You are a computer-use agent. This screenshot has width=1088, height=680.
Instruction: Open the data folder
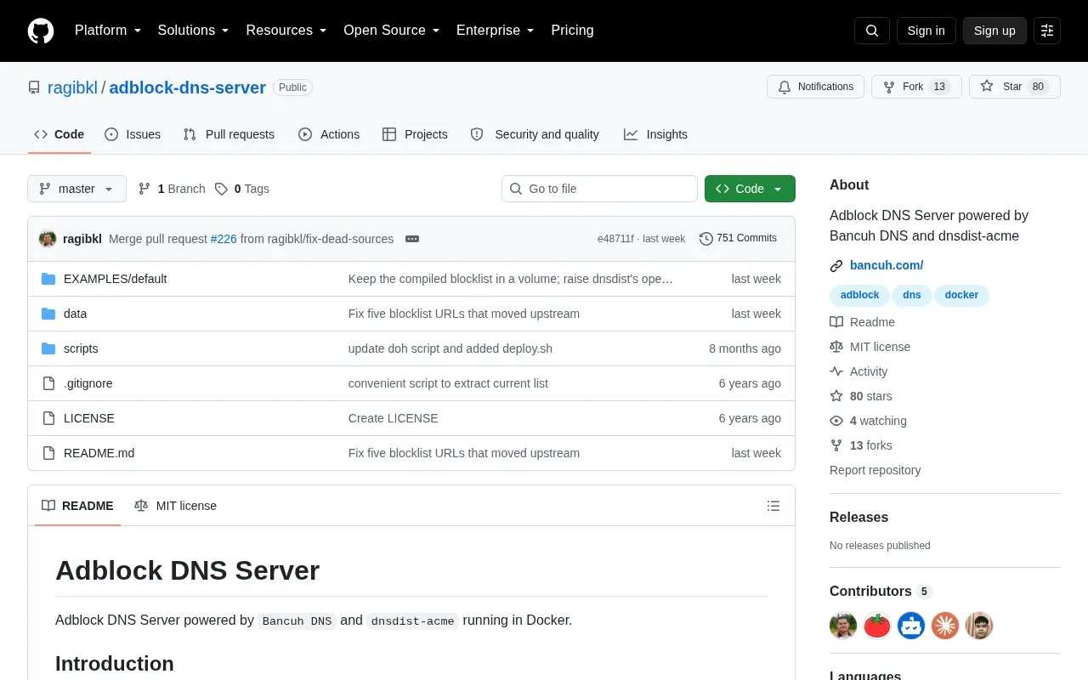point(75,314)
